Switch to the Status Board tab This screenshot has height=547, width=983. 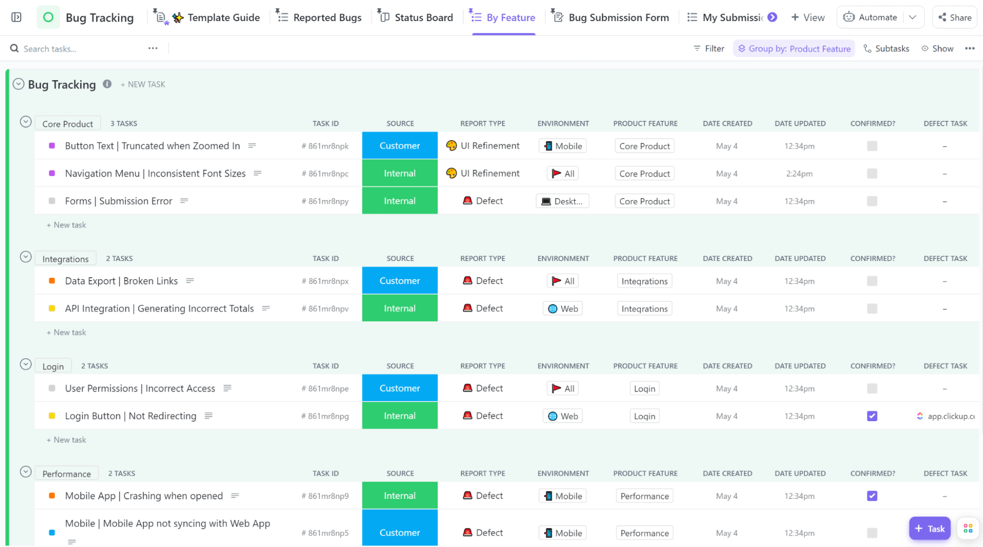coord(417,17)
